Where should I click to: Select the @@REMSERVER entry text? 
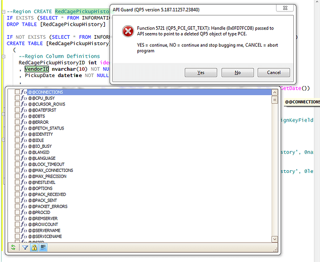(x=43, y=219)
